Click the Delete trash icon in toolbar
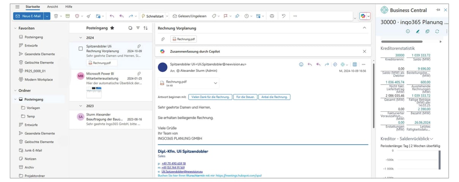459x182 pixels. coord(56,16)
